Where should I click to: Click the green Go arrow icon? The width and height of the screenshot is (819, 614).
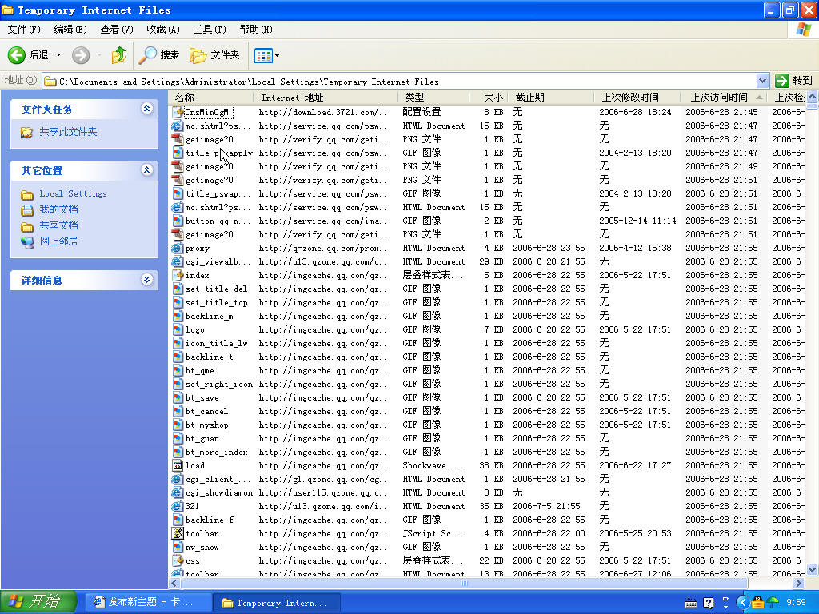pos(782,81)
